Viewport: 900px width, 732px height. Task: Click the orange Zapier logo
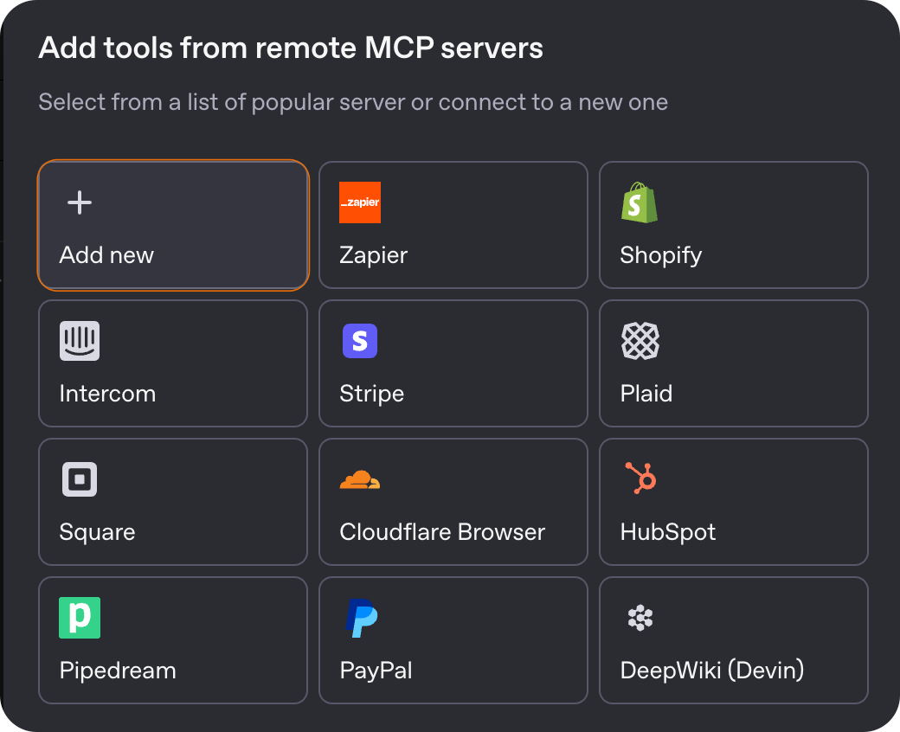tap(360, 202)
